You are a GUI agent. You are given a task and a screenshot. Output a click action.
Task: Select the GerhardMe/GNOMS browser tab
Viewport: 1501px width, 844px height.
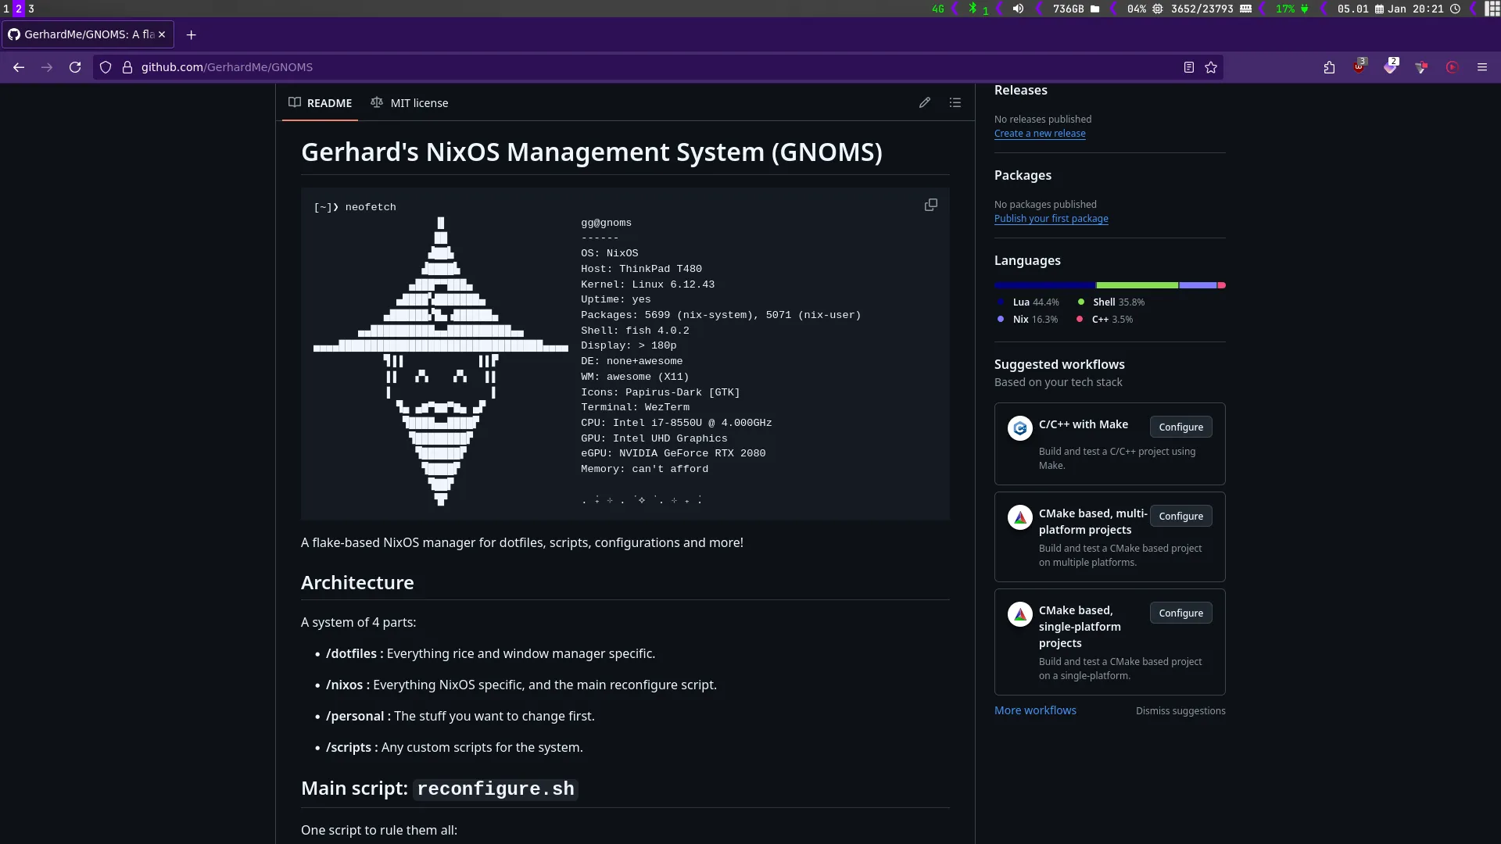tap(88, 34)
